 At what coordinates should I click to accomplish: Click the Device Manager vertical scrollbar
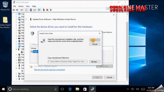click(x=127, y=50)
